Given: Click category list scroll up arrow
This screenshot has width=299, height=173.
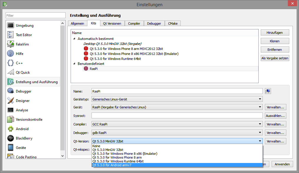Looking at the screenshot, I should (x=63, y=23).
